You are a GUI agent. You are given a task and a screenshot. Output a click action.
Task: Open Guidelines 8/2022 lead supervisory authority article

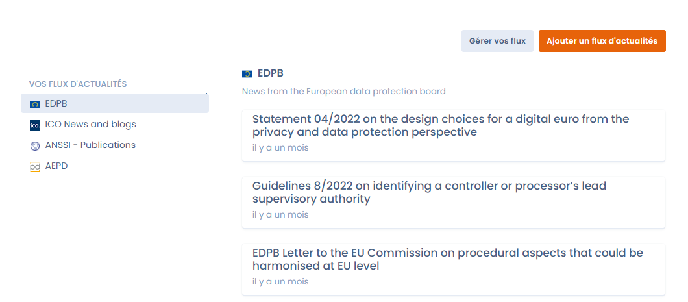click(x=429, y=192)
